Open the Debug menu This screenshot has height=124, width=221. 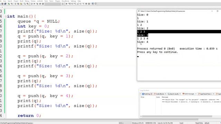(27, 1)
